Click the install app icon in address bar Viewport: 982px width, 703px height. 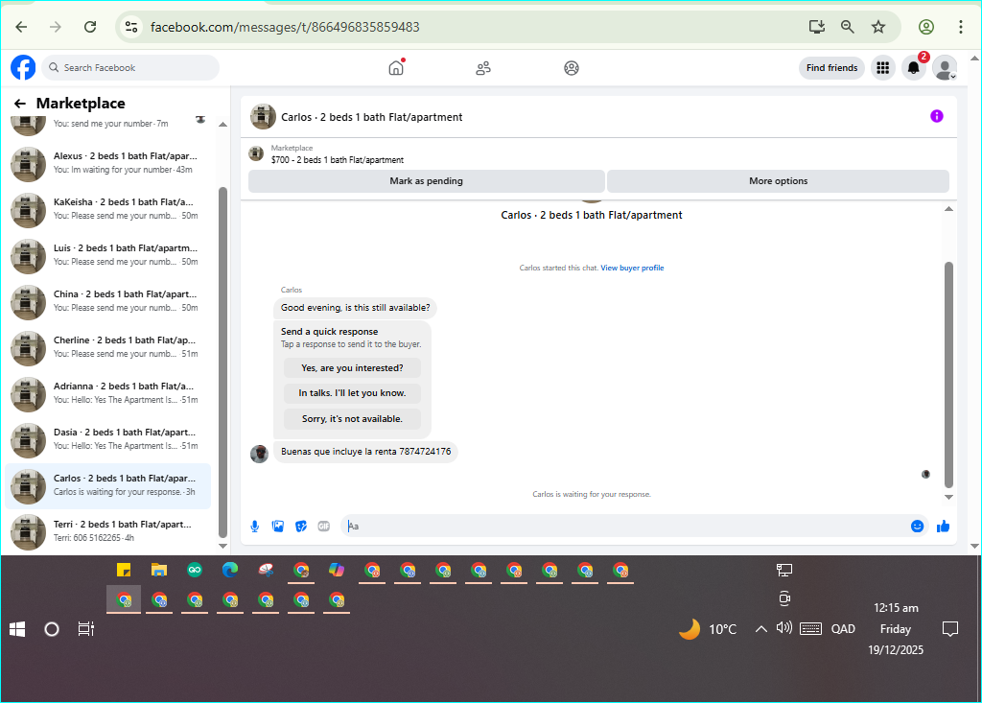[x=817, y=27]
